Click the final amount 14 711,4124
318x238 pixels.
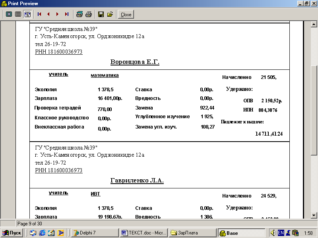pyautogui.click(x=269, y=134)
